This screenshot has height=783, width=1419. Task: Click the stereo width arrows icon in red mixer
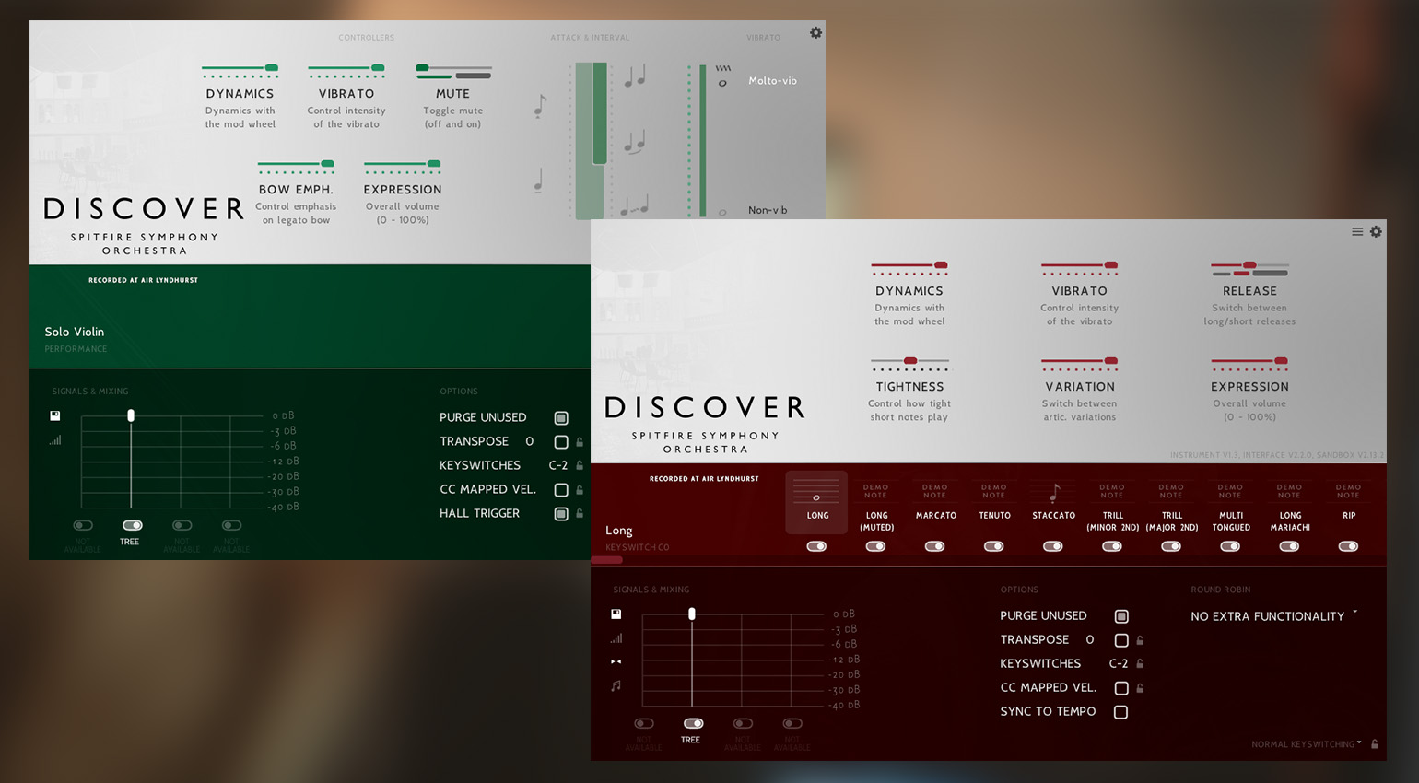pos(616,661)
